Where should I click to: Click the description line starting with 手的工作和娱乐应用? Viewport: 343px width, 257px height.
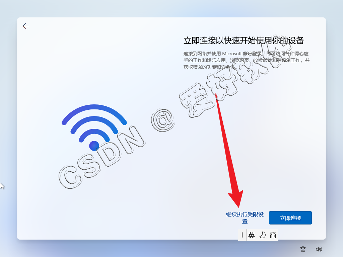247,60
